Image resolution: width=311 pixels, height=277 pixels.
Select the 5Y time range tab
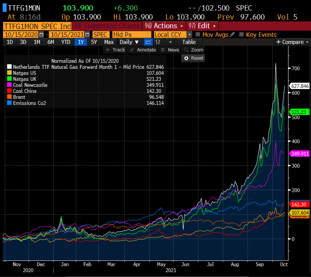tap(94, 42)
